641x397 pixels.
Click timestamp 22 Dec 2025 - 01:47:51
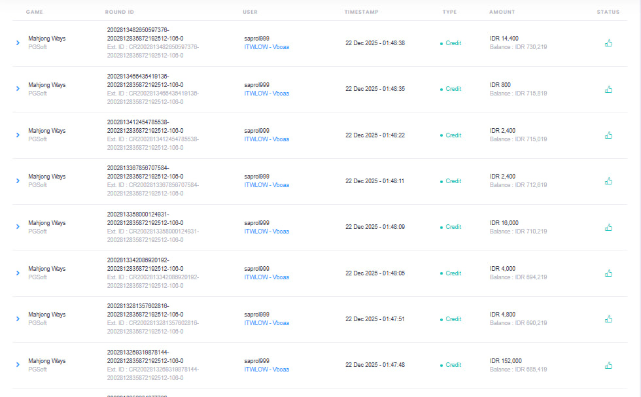click(x=375, y=319)
